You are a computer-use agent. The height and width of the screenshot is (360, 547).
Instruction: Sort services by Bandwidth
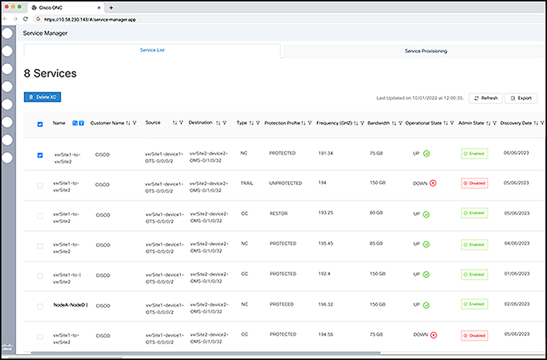coord(394,123)
